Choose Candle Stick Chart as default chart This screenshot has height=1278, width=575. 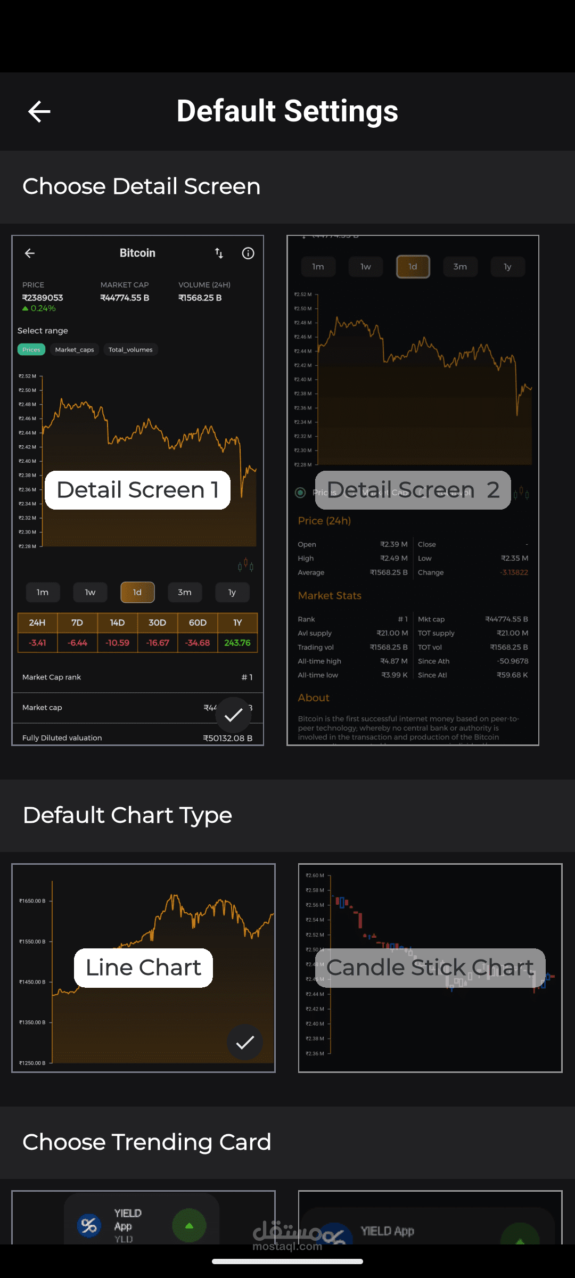click(x=430, y=968)
